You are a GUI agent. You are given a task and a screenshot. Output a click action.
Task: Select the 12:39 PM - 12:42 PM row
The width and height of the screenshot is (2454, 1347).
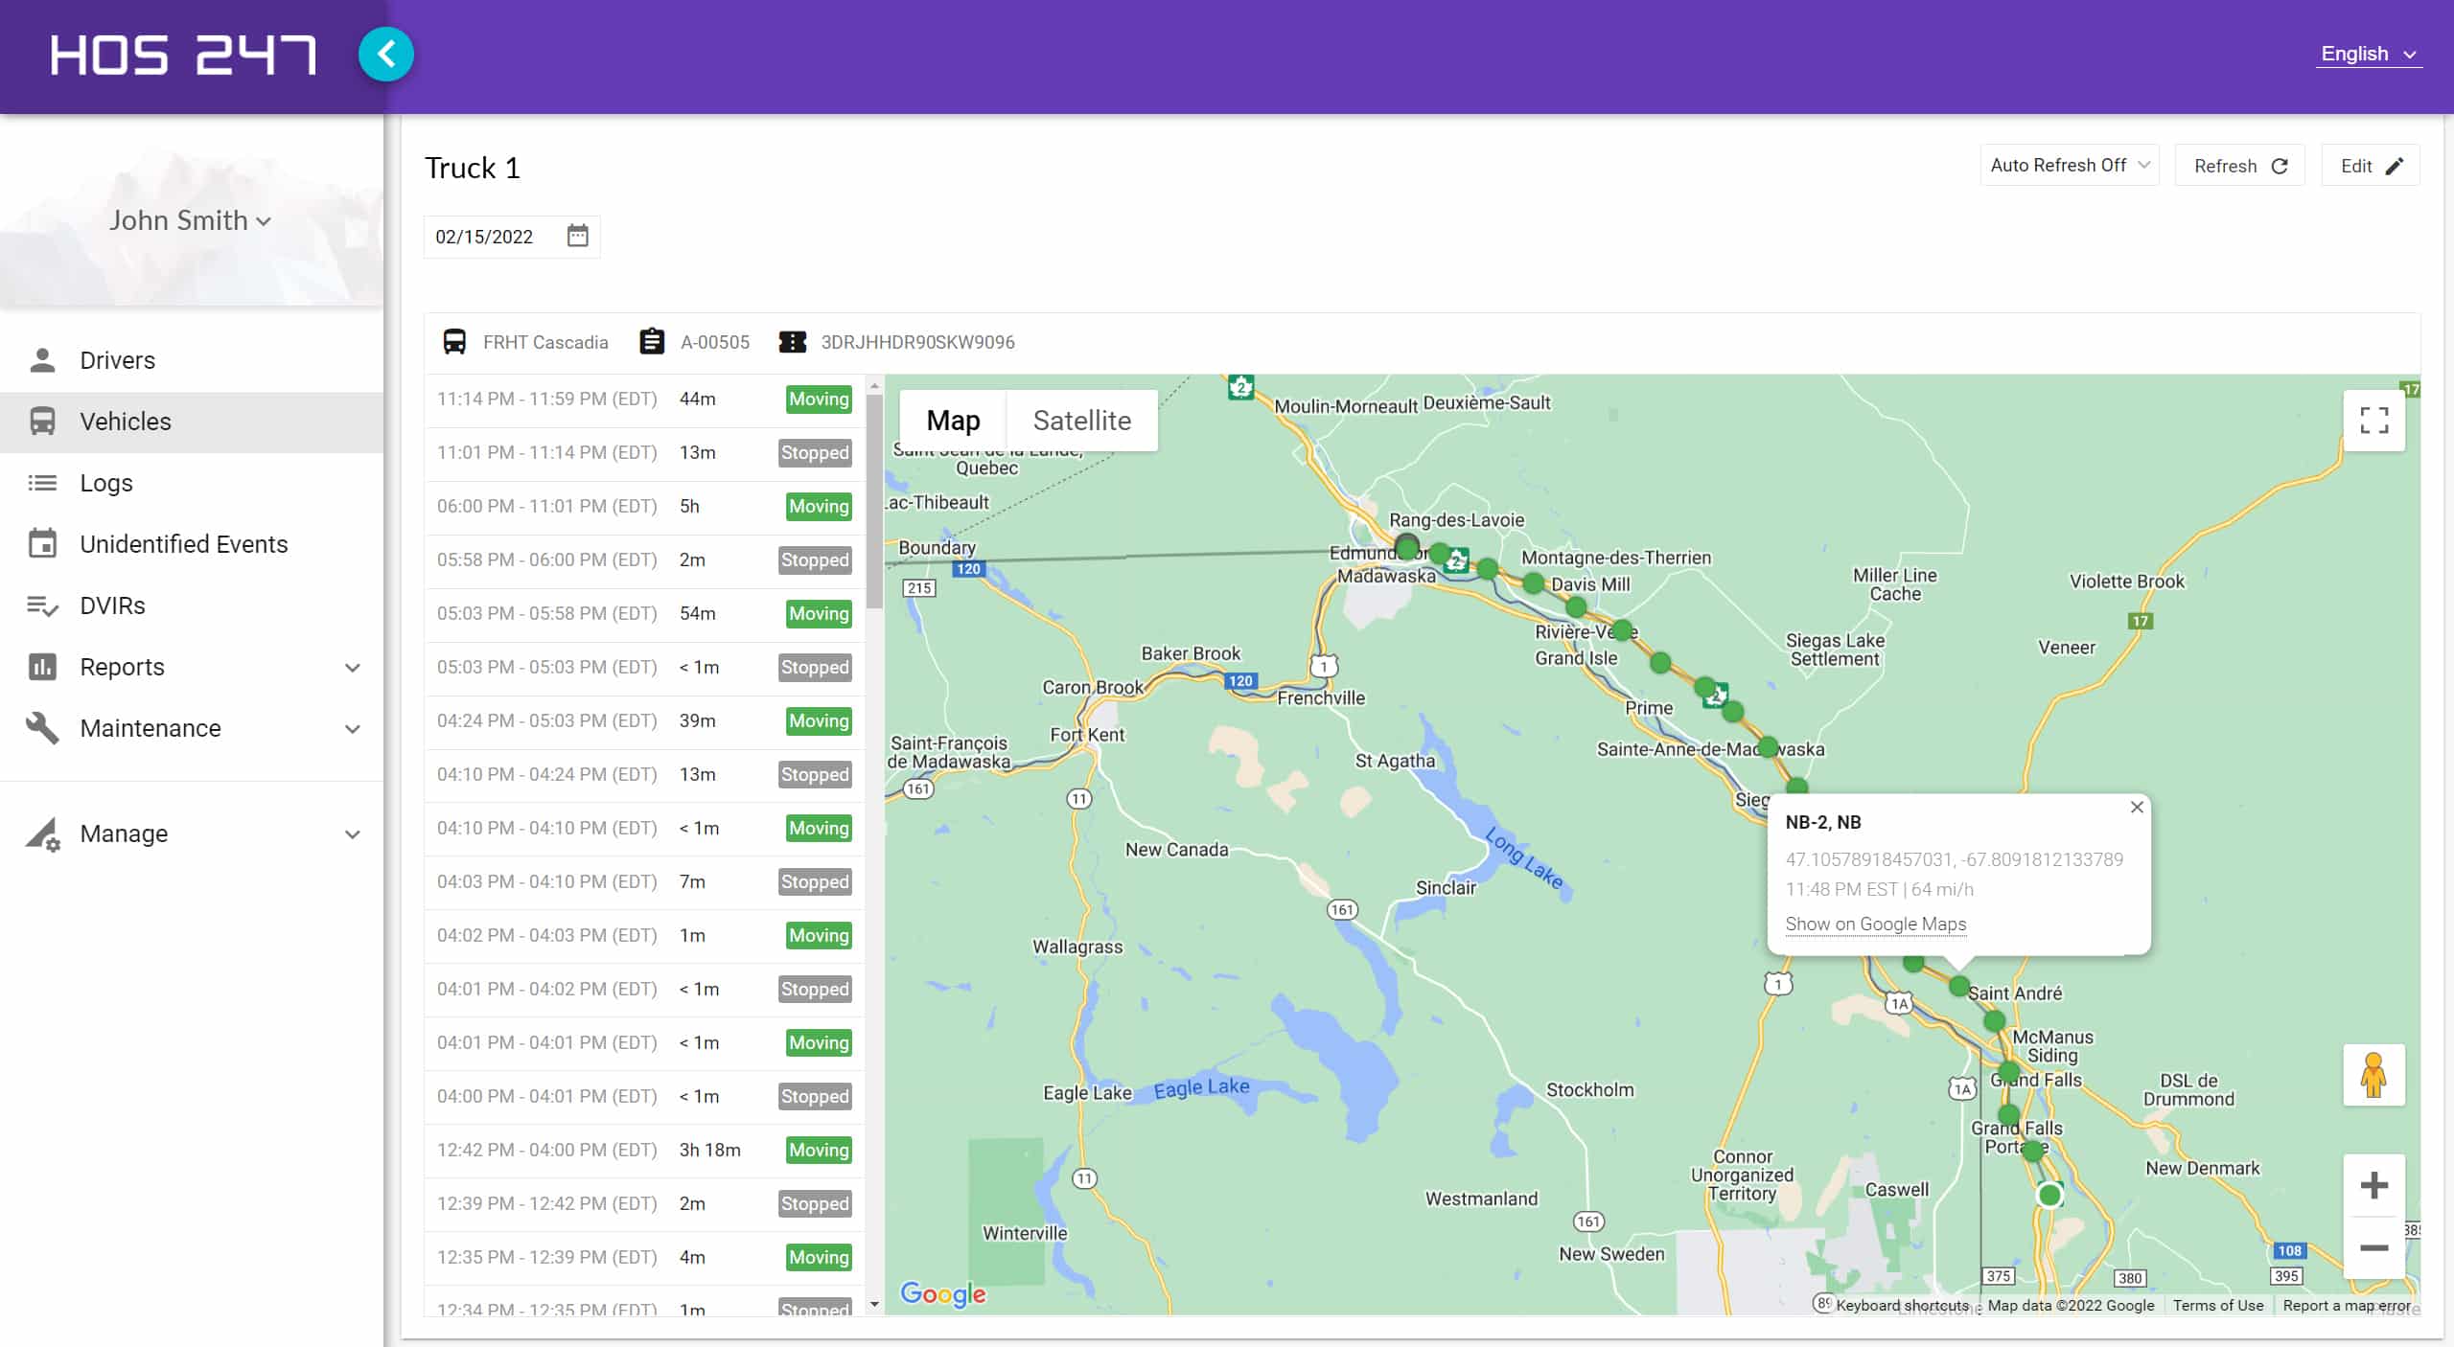pos(644,1204)
